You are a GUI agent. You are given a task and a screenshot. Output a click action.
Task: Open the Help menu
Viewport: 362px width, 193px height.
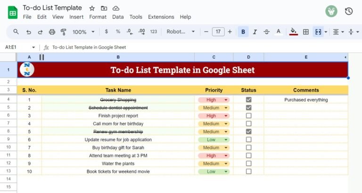[x=185, y=17]
